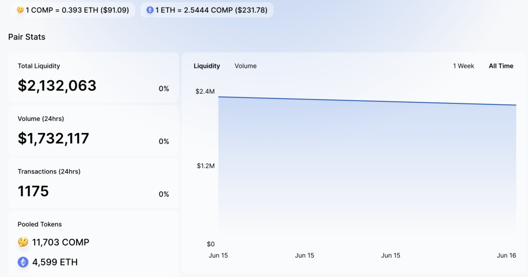Open the 11,703 COMP pooled token link
Image resolution: width=528 pixels, height=277 pixels.
61,242
